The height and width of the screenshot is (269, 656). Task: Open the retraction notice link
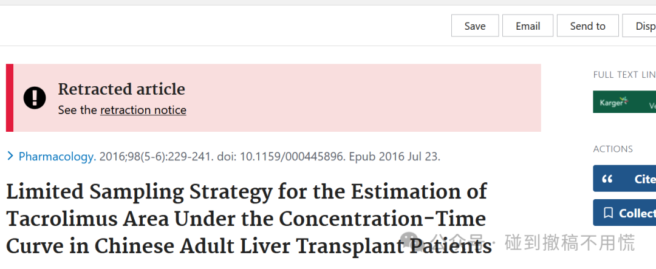(143, 110)
